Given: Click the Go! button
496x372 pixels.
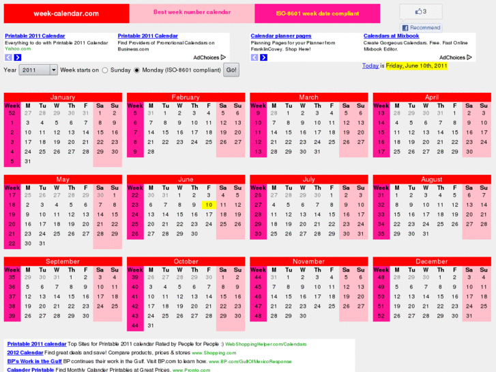Looking at the screenshot, I should pos(231,70).
